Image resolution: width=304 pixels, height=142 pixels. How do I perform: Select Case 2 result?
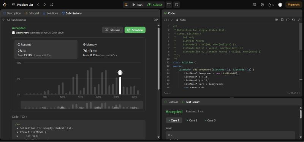tap(192, 120)
